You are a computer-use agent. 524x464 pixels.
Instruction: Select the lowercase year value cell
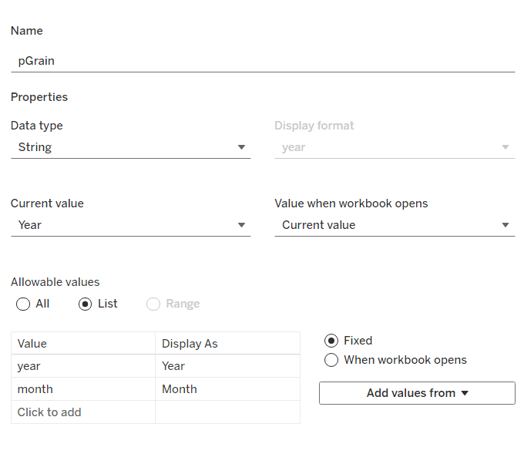pos(83,366)
